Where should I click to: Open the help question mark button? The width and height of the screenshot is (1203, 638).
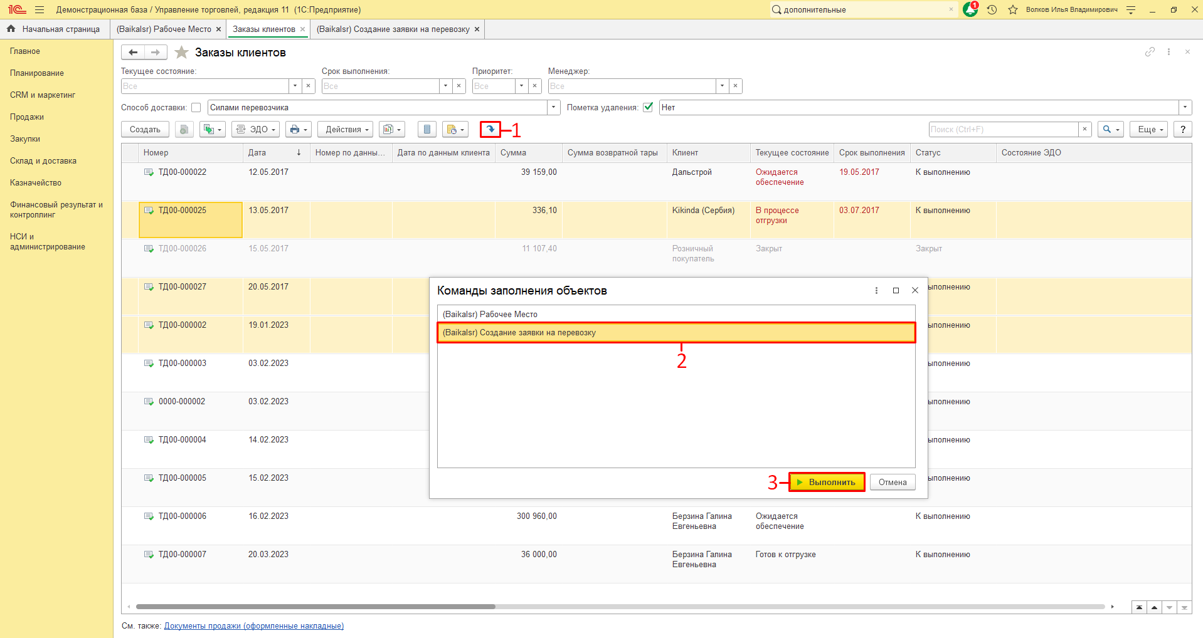(1183, 129)
